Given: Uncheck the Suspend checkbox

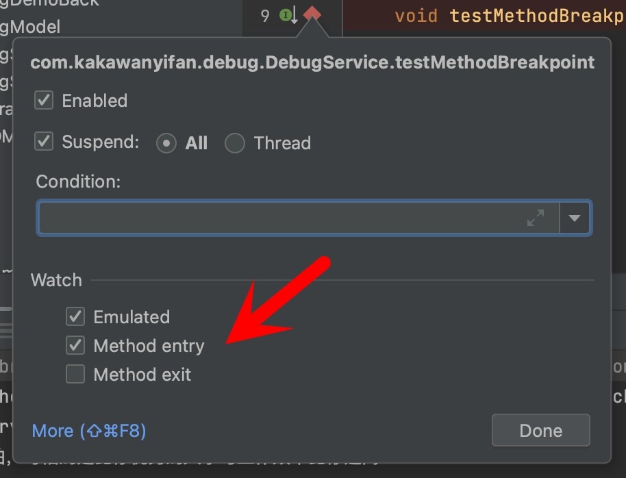Looking at the screenshot, I should point(44,142).
